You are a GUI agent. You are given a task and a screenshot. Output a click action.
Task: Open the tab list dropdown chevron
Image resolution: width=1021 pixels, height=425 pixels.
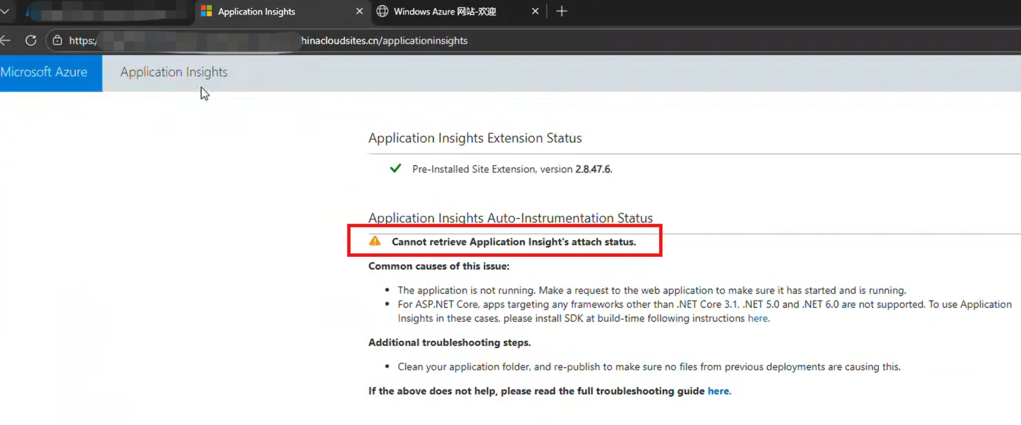pyautogui.click(x=5, y=11)
